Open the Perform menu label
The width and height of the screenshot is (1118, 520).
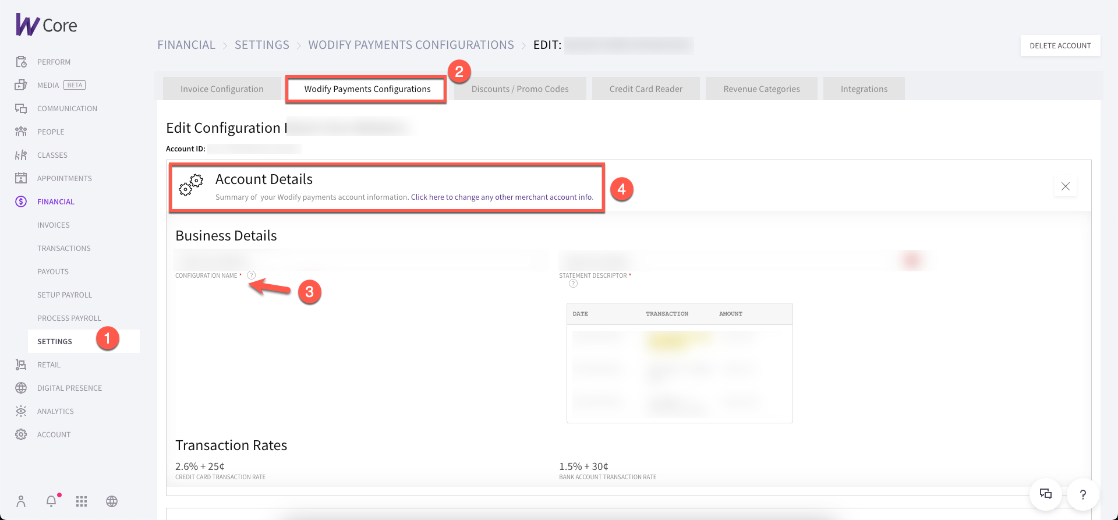[54, 62]
